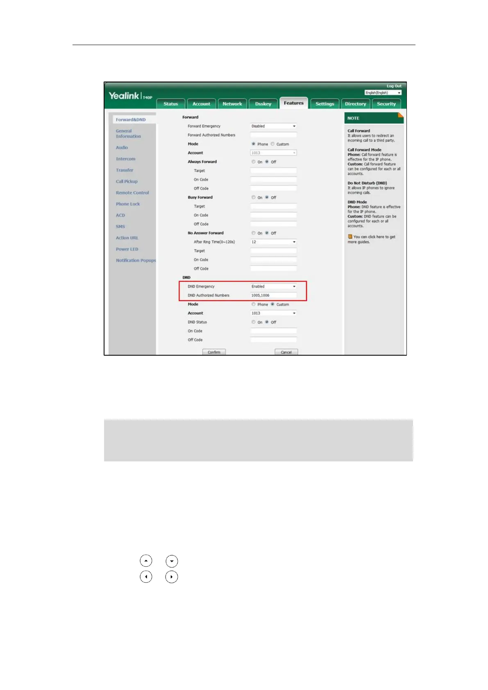
Task: Open Audio in the sidebar
Action: coord(122,148)
